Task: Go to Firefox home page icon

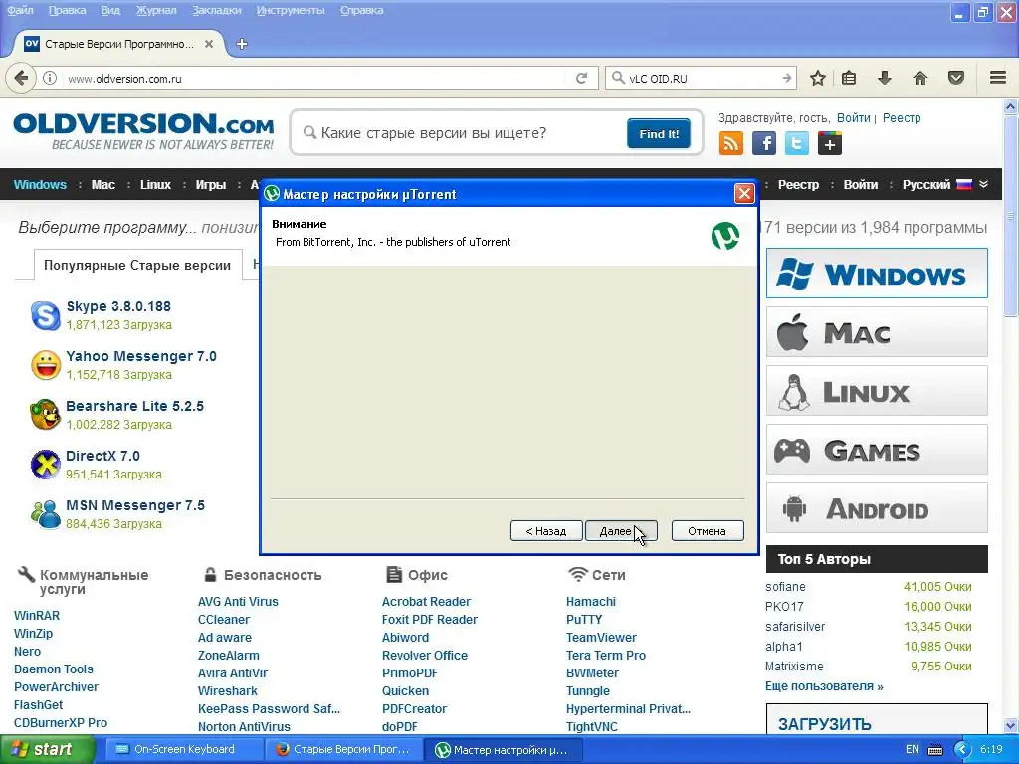Action: tap(920, 78)
